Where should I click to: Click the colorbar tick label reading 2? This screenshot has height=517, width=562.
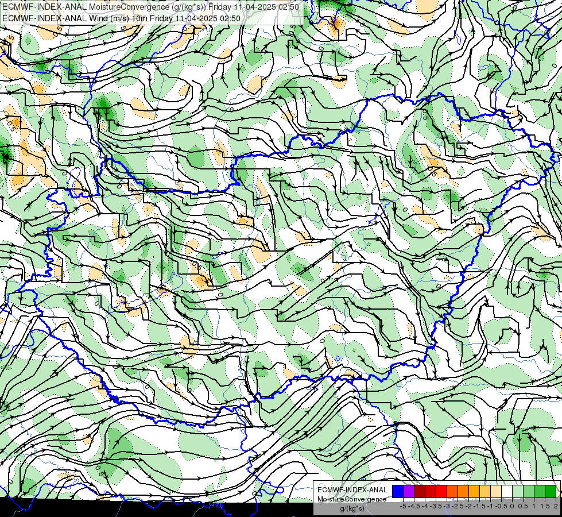556,506
